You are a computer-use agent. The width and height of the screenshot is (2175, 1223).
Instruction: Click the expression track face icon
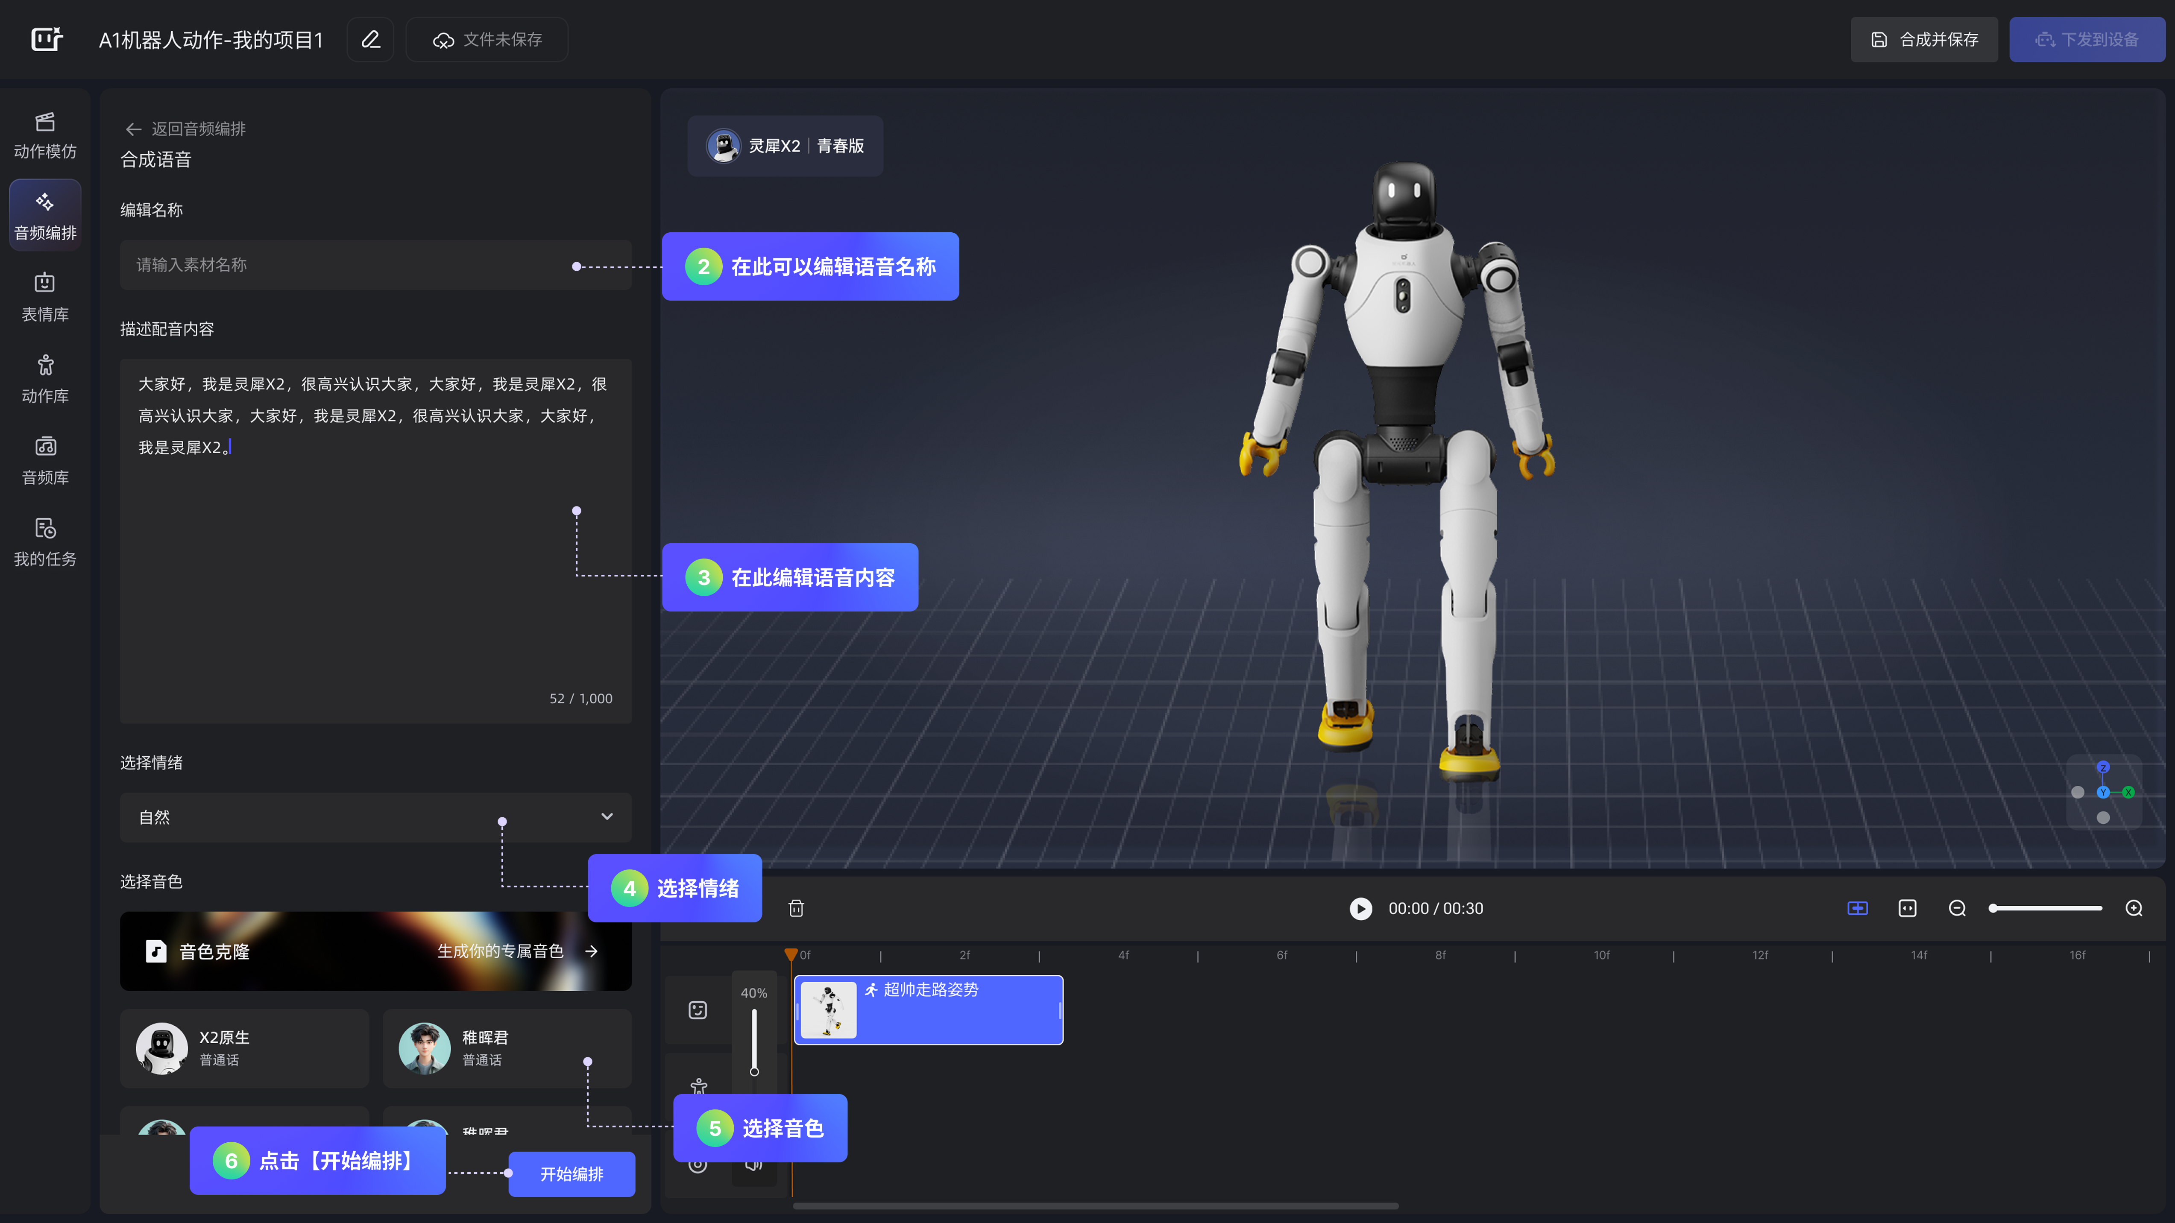tap(698, 1010)
